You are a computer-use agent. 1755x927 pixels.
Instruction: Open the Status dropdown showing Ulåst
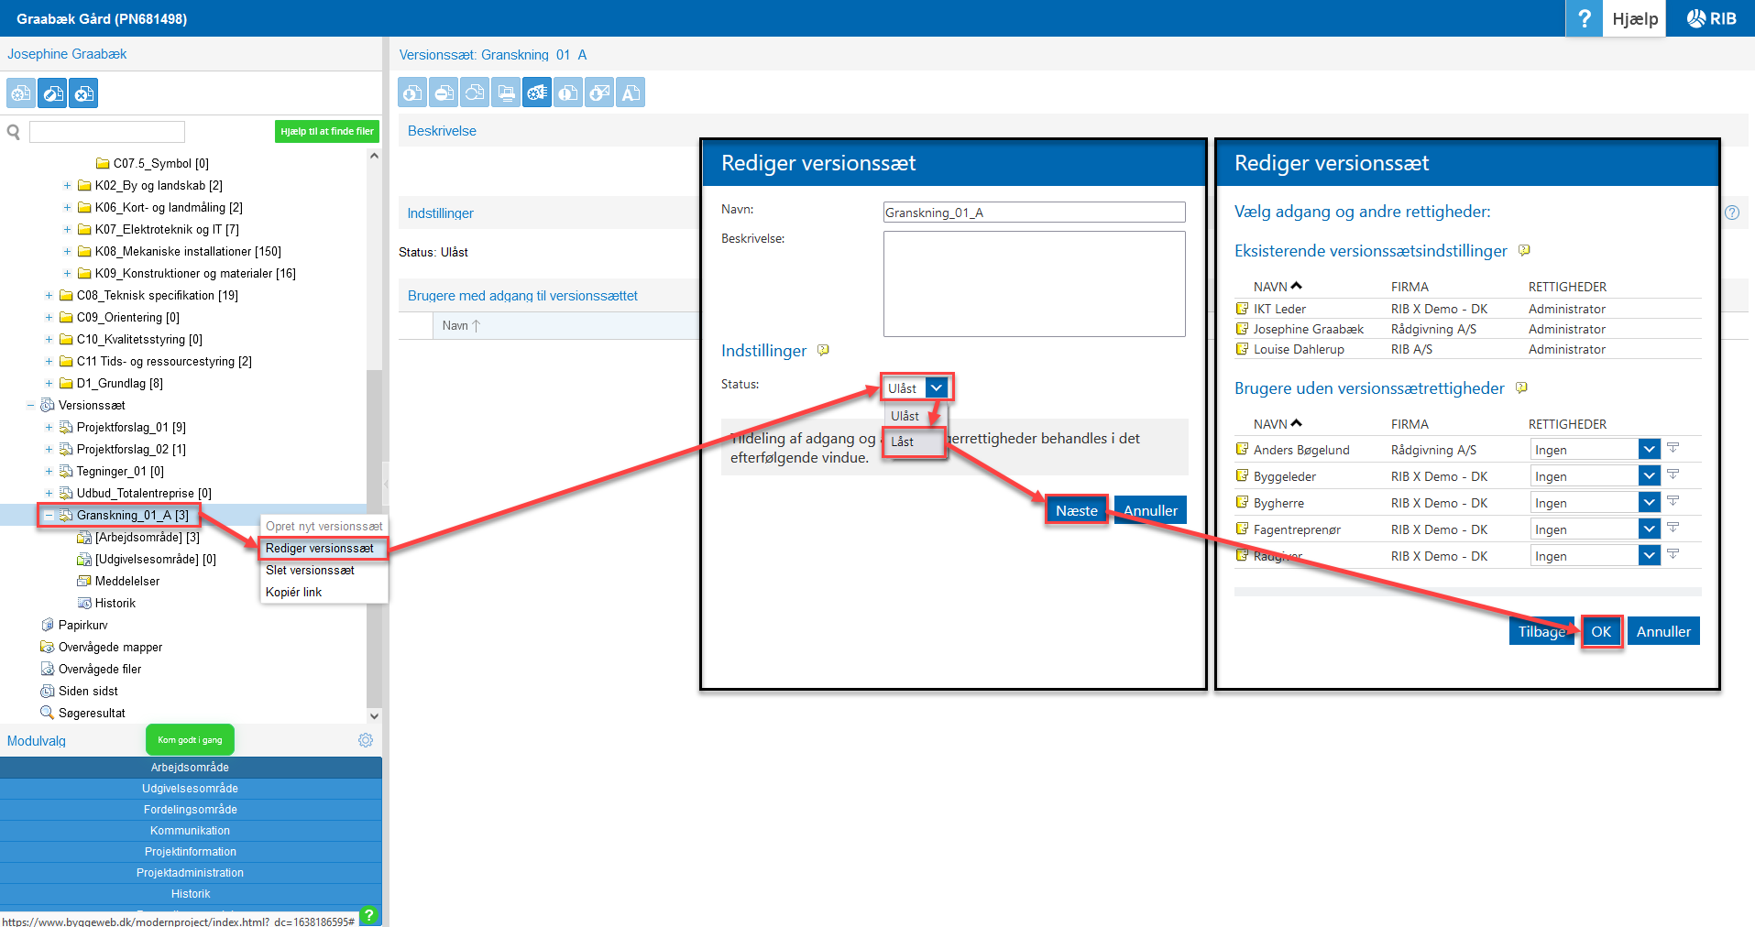pyautogui.click(x=936, y=388)
